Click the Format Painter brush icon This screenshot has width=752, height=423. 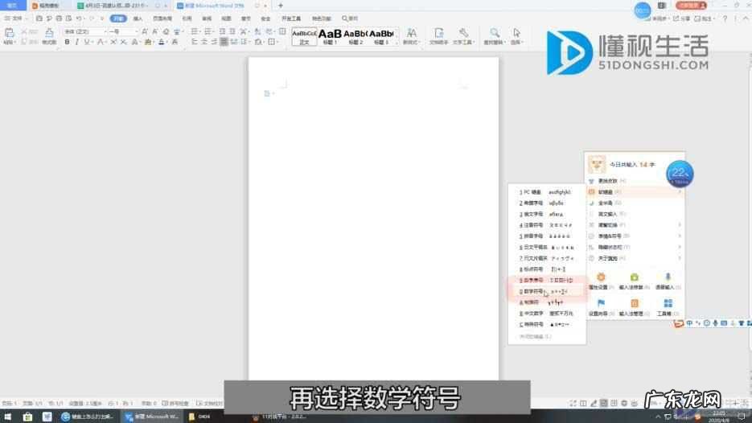49,33
